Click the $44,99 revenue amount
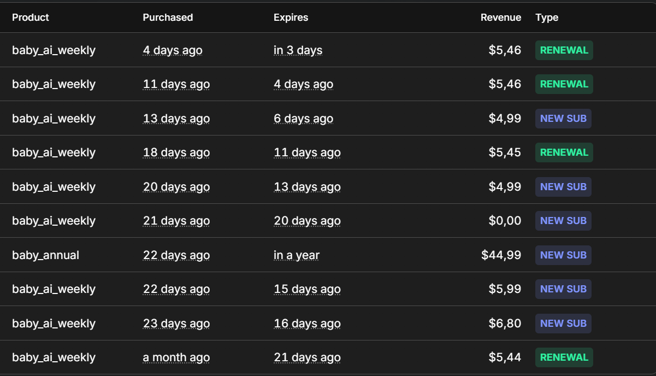Viewport: 656px width, 376px height. 501,255
